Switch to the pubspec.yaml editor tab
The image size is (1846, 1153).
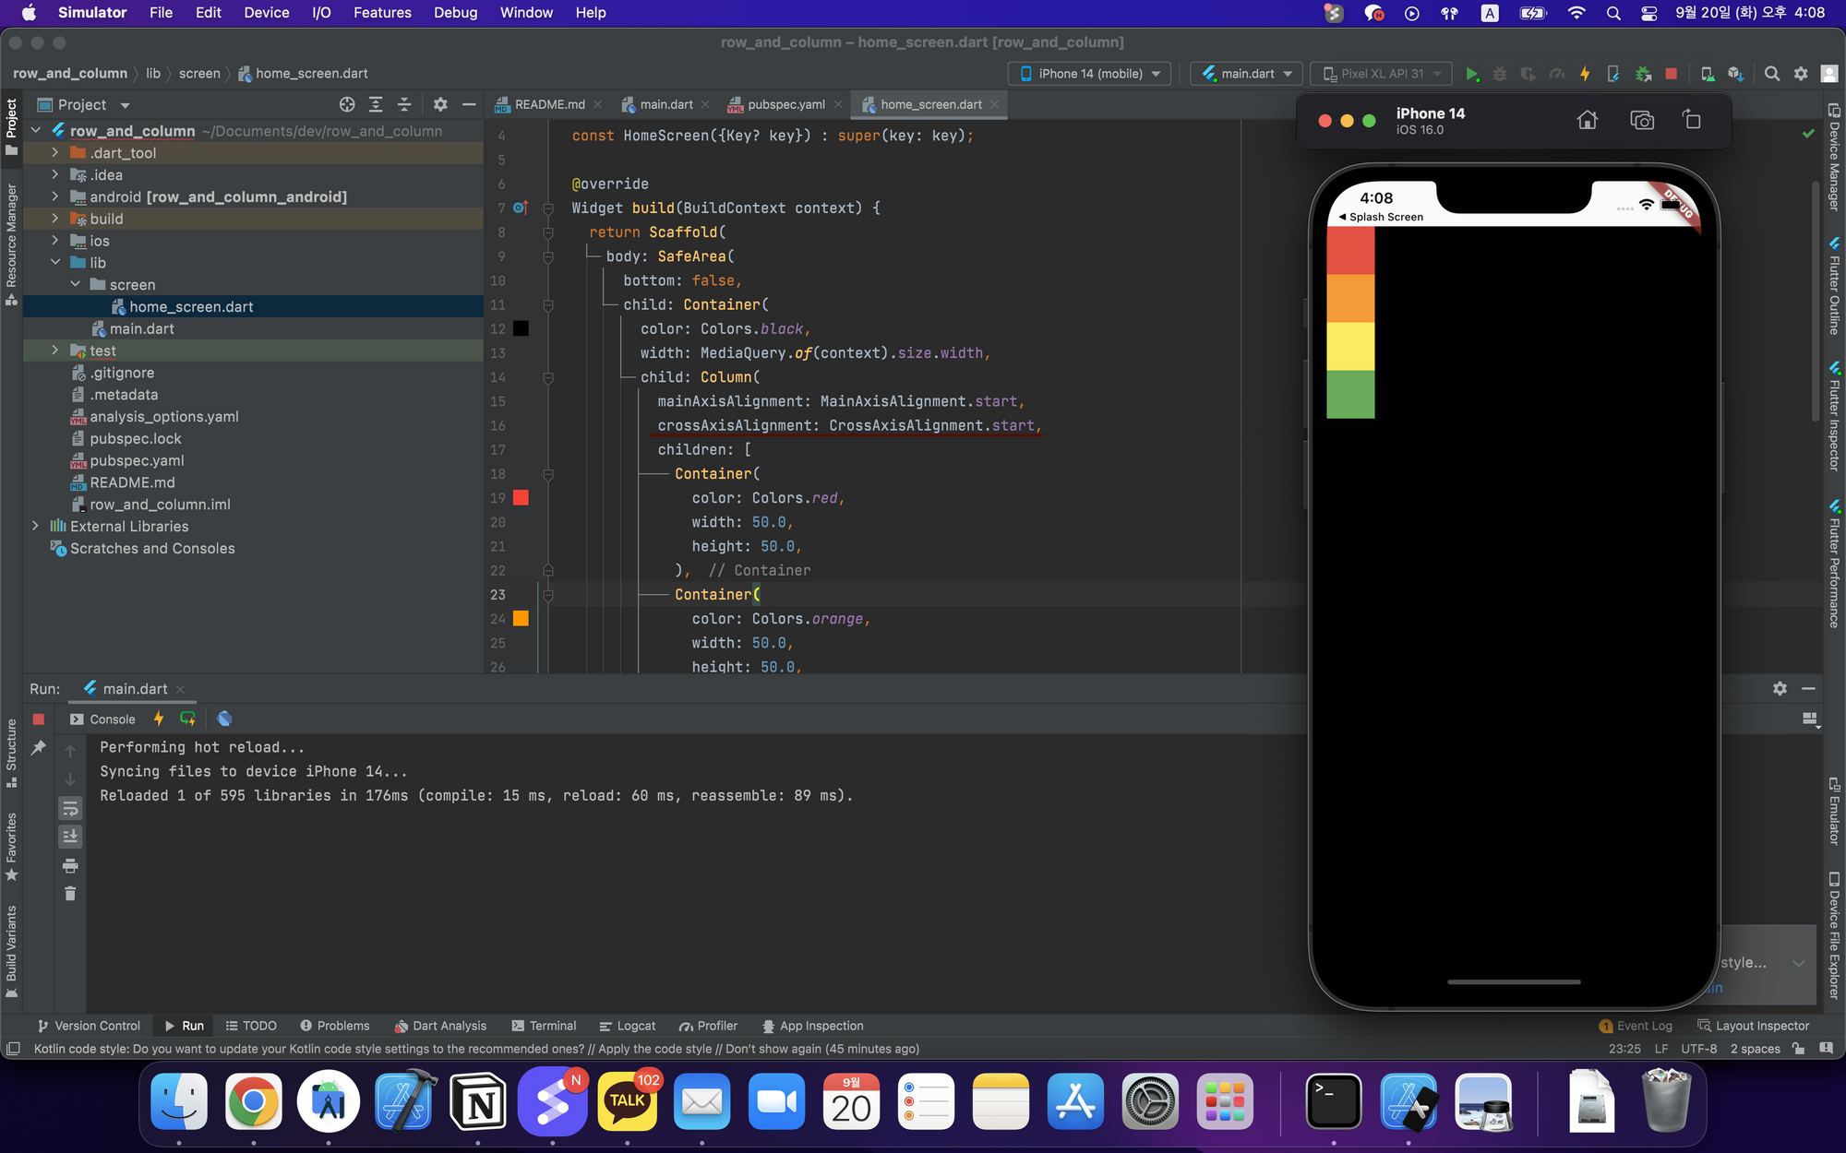pos(785,104)
